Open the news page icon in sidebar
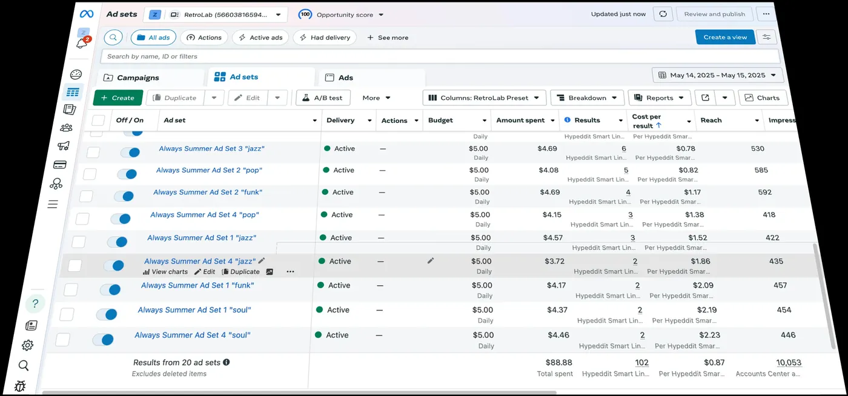This screenshot has height=396, width=848. (31, 326)
